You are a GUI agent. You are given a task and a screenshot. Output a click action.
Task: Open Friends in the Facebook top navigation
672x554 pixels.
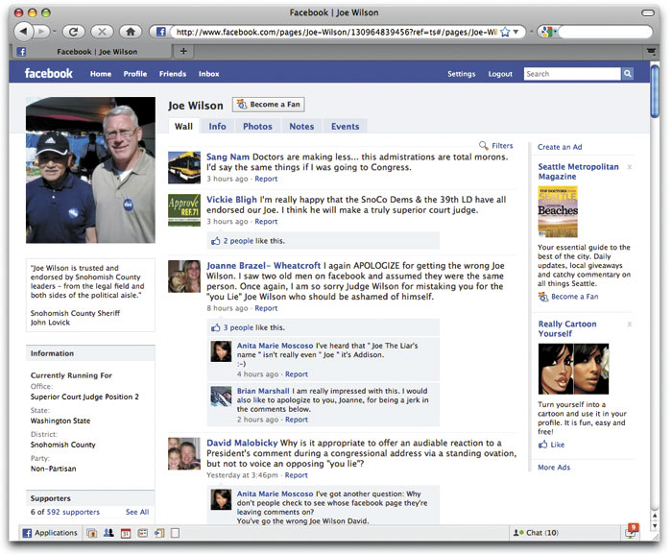pyautogui.click(x=173, y=74)
